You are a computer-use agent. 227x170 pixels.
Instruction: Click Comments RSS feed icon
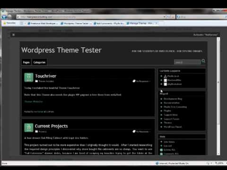[x=161, y=154]
